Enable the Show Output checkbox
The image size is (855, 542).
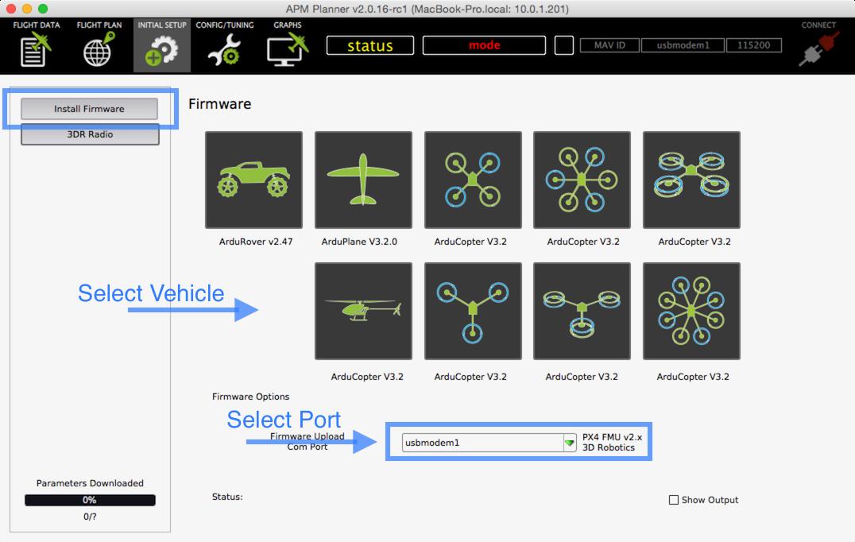(x=674, y=500)
